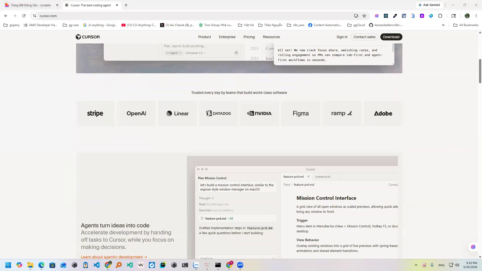The width and height of the screenshot is (482, 271).
Task: Open the leonardsellem/n8n GitHub bookmark
Action: click(386, 25)
